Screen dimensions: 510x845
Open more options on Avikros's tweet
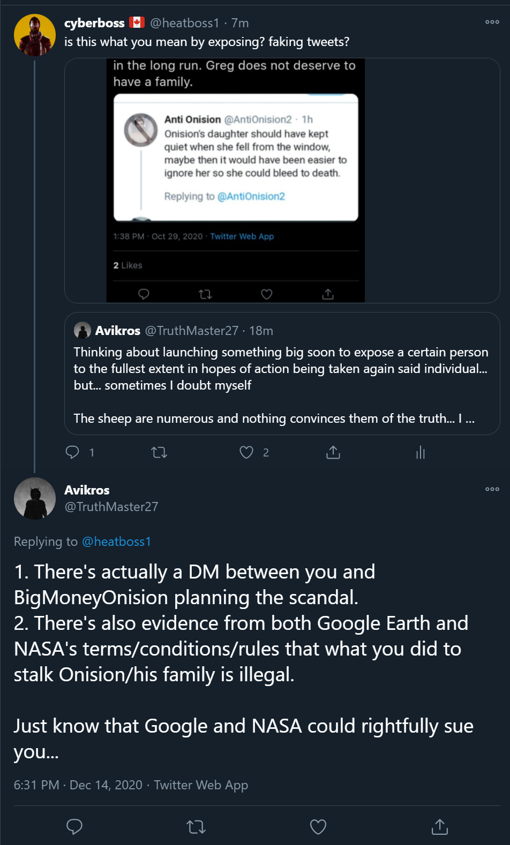[x=492, y=489]
